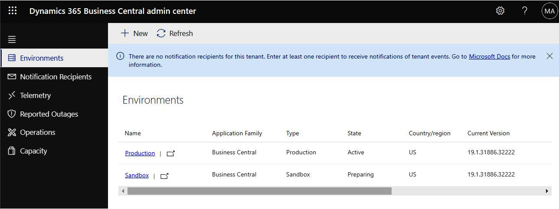The image size is (559, 209).
Task: Open the settings gear icon
Action: click(x=500, y=11)
